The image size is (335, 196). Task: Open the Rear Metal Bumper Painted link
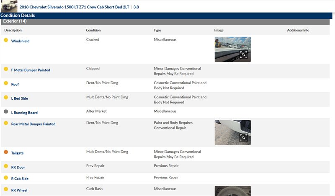tap(33, 124)
